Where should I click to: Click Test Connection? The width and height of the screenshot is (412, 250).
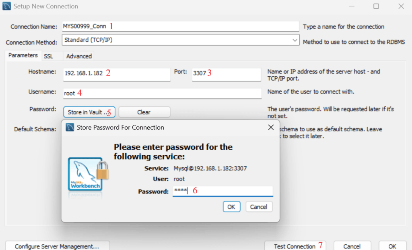tap(295, 246)
